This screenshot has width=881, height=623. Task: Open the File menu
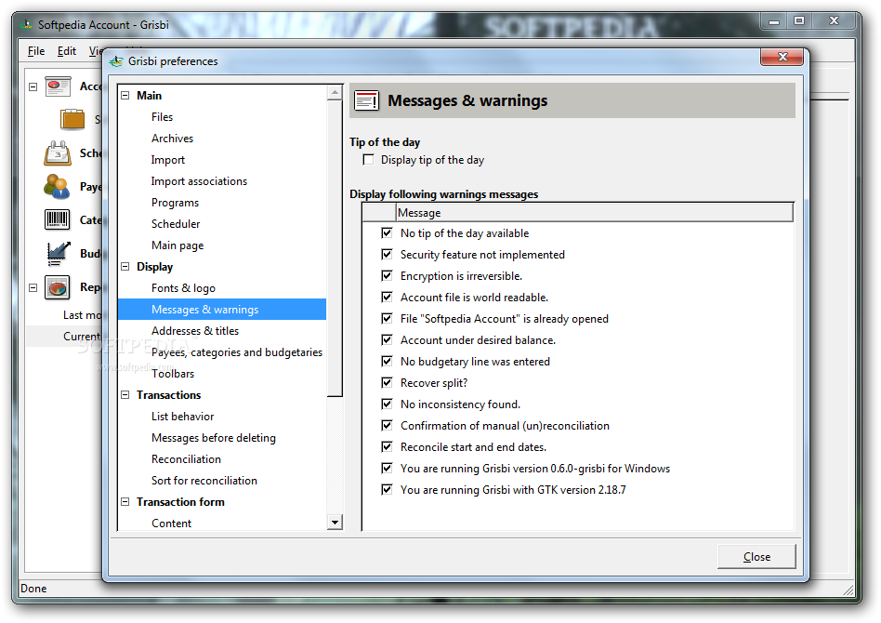(36, 51)
